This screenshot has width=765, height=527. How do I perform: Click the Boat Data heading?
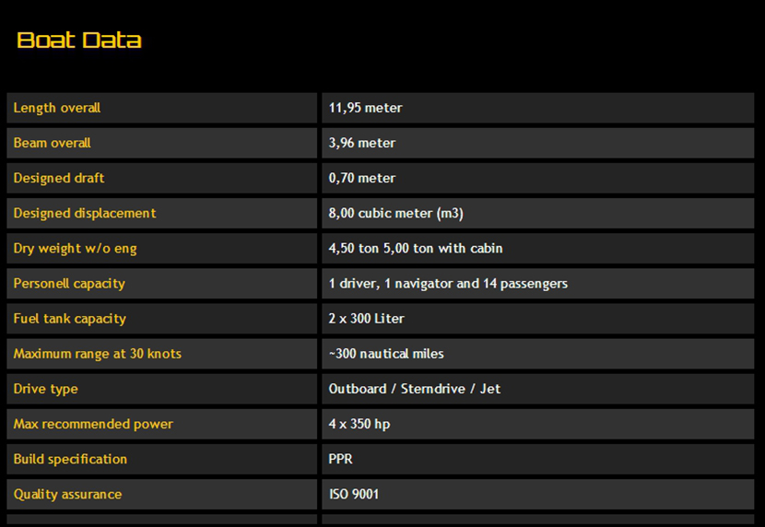click(79, 41)
